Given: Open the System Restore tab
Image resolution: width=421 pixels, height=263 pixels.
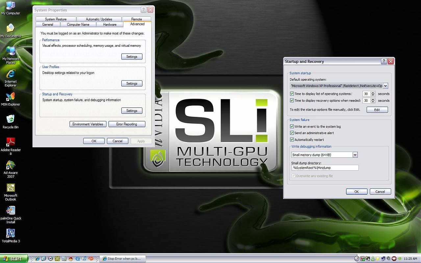Looking at the screenshot, I should coord(56,19).
